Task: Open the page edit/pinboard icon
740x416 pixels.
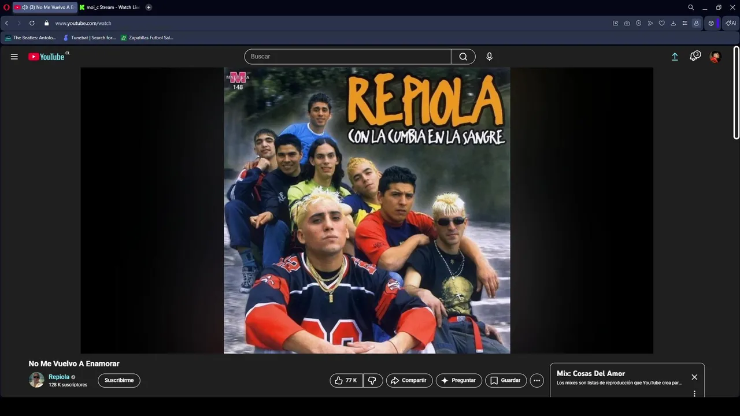Action: pyautogui.click(x=615, y=23)
